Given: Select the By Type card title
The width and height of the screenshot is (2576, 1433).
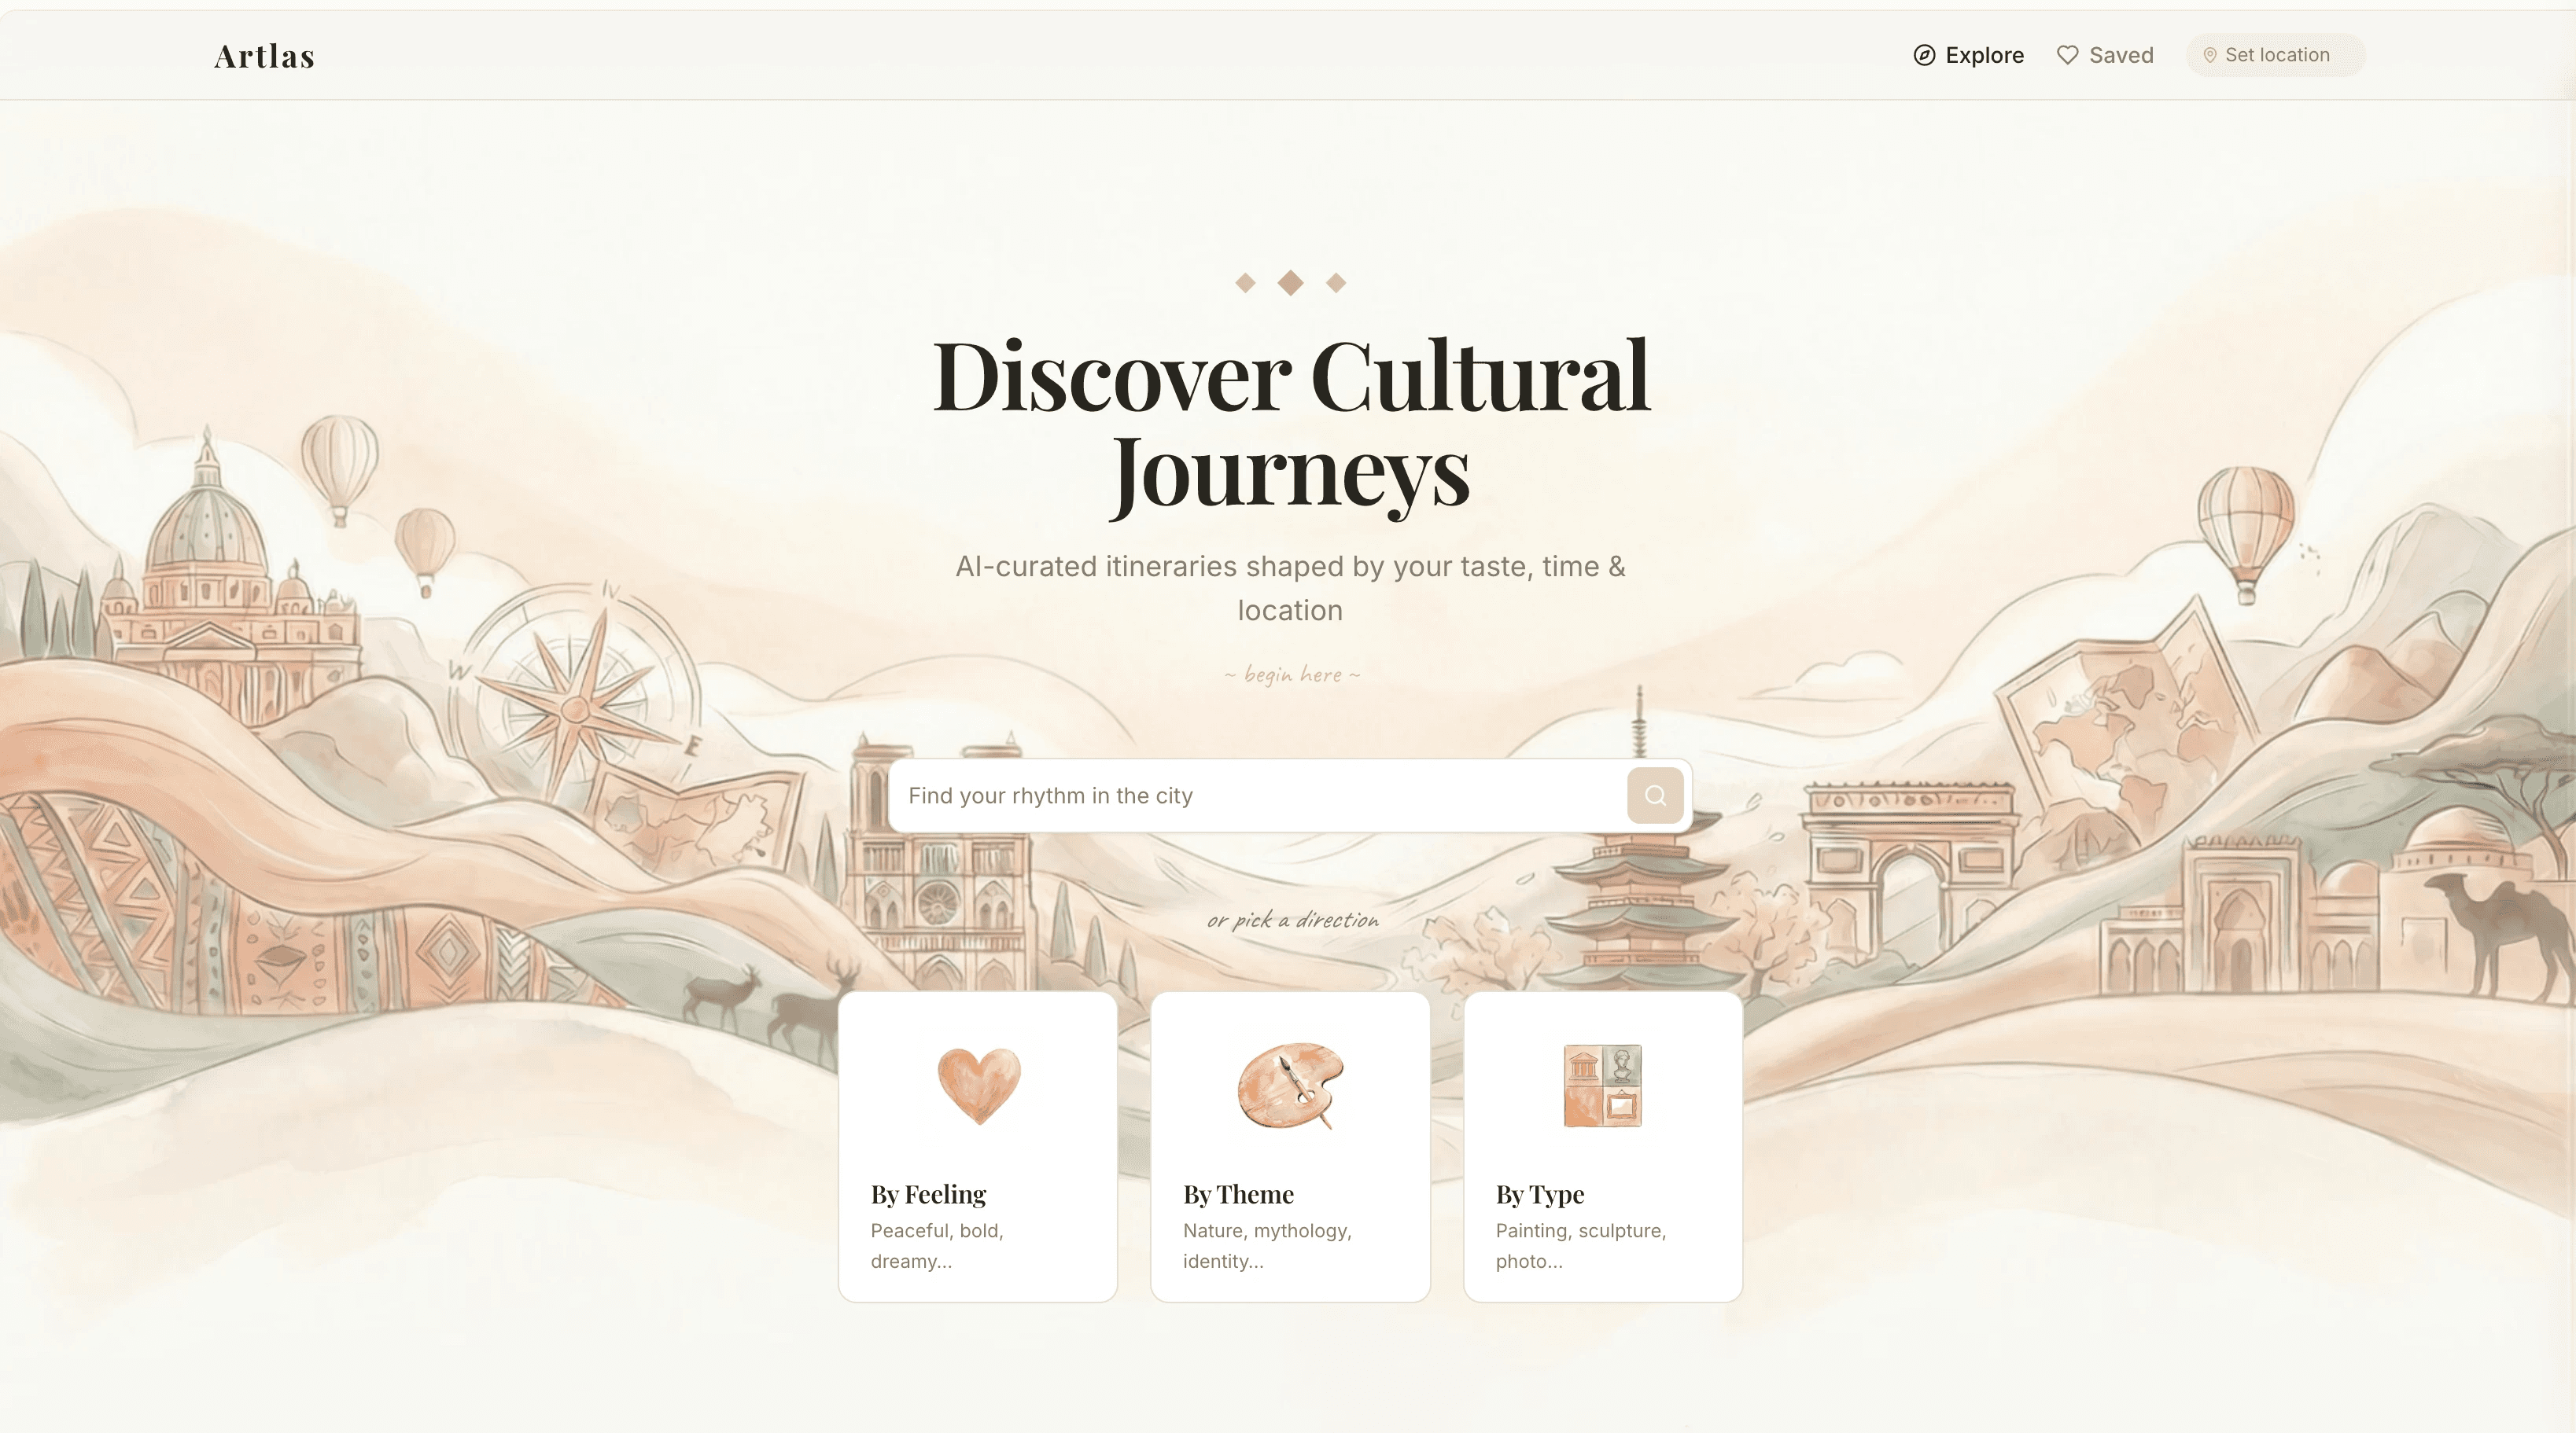Looking at the screenshot, I should 1540,1194.
